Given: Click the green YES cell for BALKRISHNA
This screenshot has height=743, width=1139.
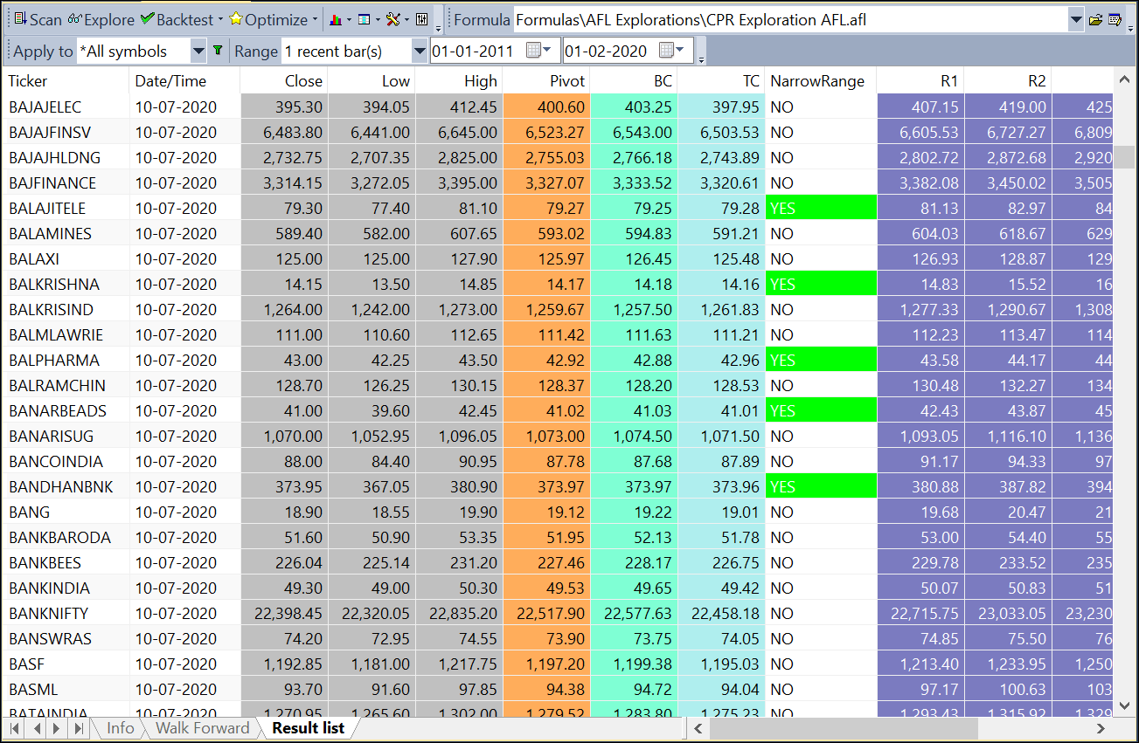Looking at the screenshot, I should pyautogui.click(x=821, y=285).
